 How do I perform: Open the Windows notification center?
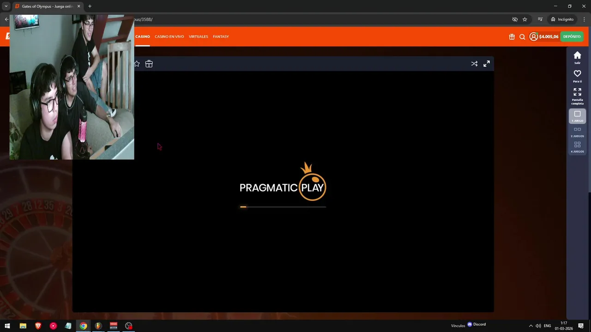click(581, 326)
